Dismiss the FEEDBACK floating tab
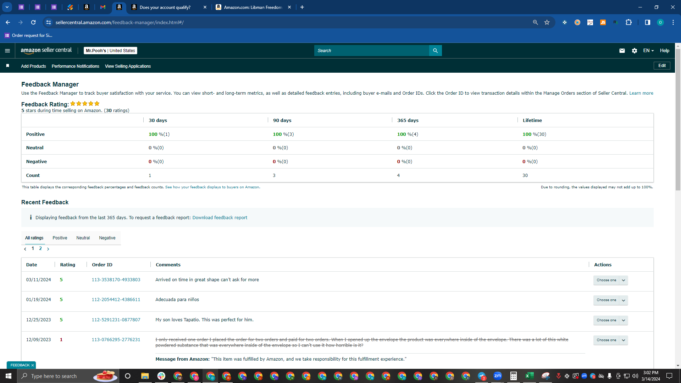 pyautogui.click(x=33, y=365)
